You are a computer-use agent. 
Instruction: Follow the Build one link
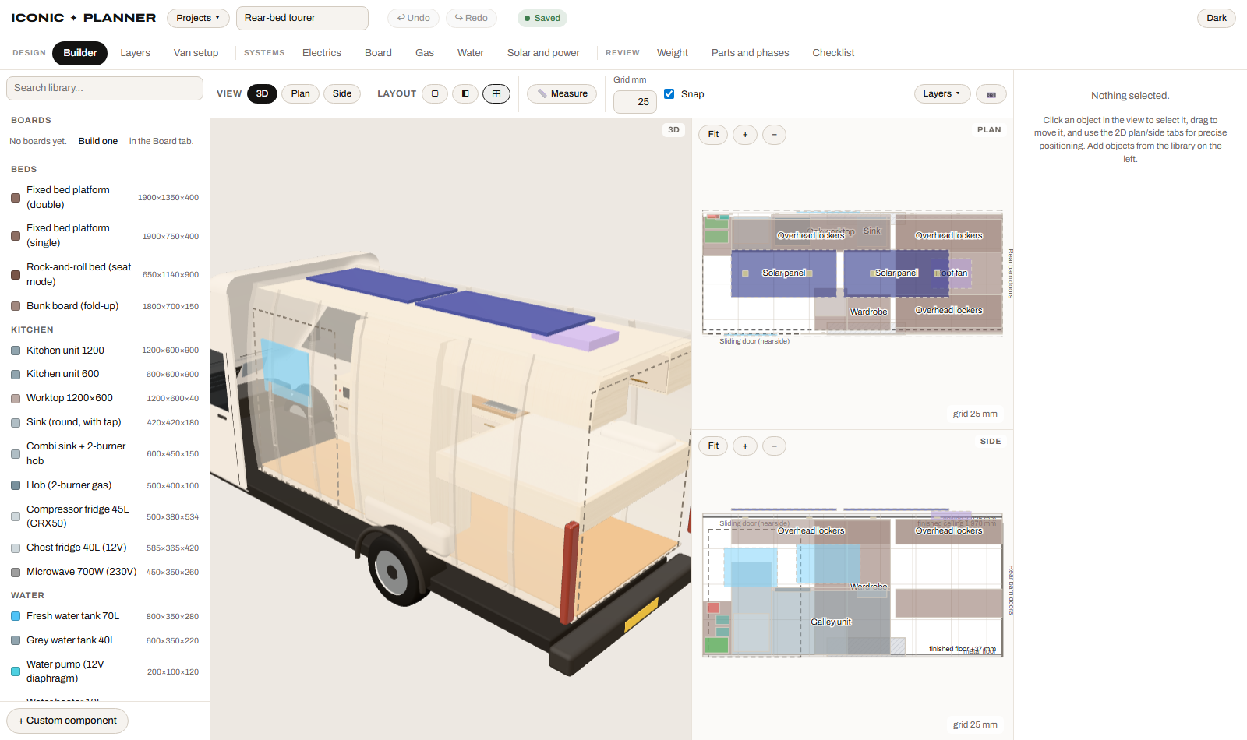click(x=98, y=141)
